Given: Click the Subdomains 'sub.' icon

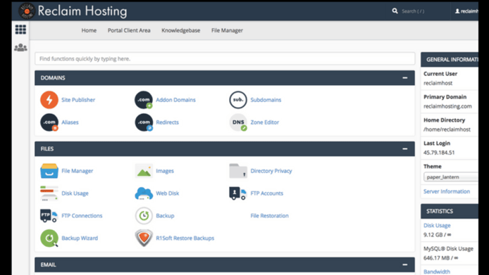Looking at the screenshot, I should click(238, 100).
